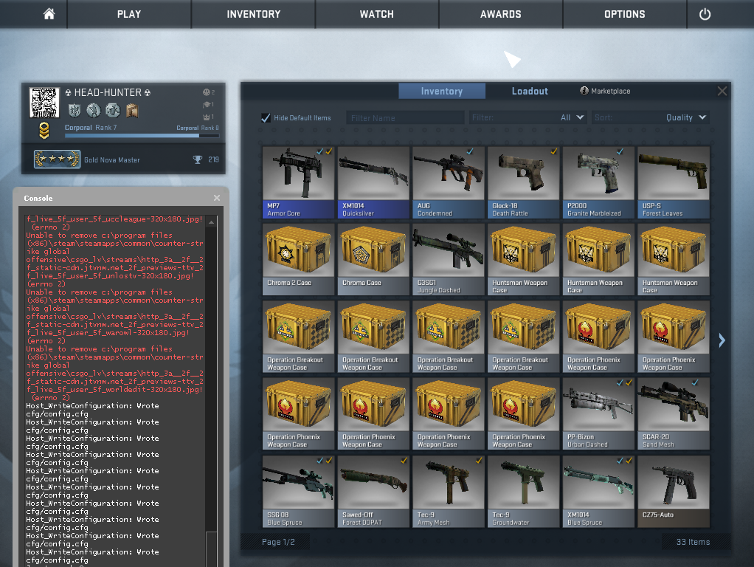Select the Chroma 2 Case item

298,259
